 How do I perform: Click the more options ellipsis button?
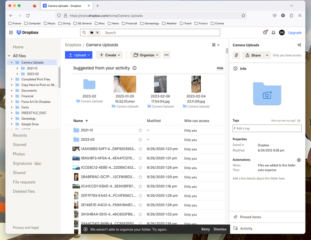point(166,55)
